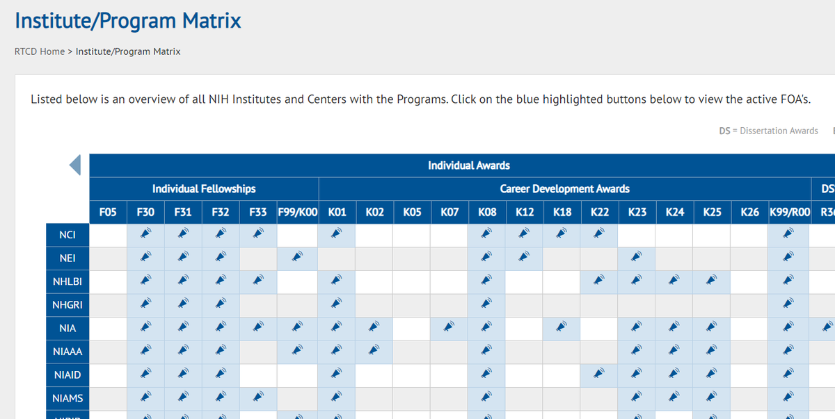Open the NIA K07 announcement icon
The width and height of the screenshot is (835, 419).
coord(448,327)
